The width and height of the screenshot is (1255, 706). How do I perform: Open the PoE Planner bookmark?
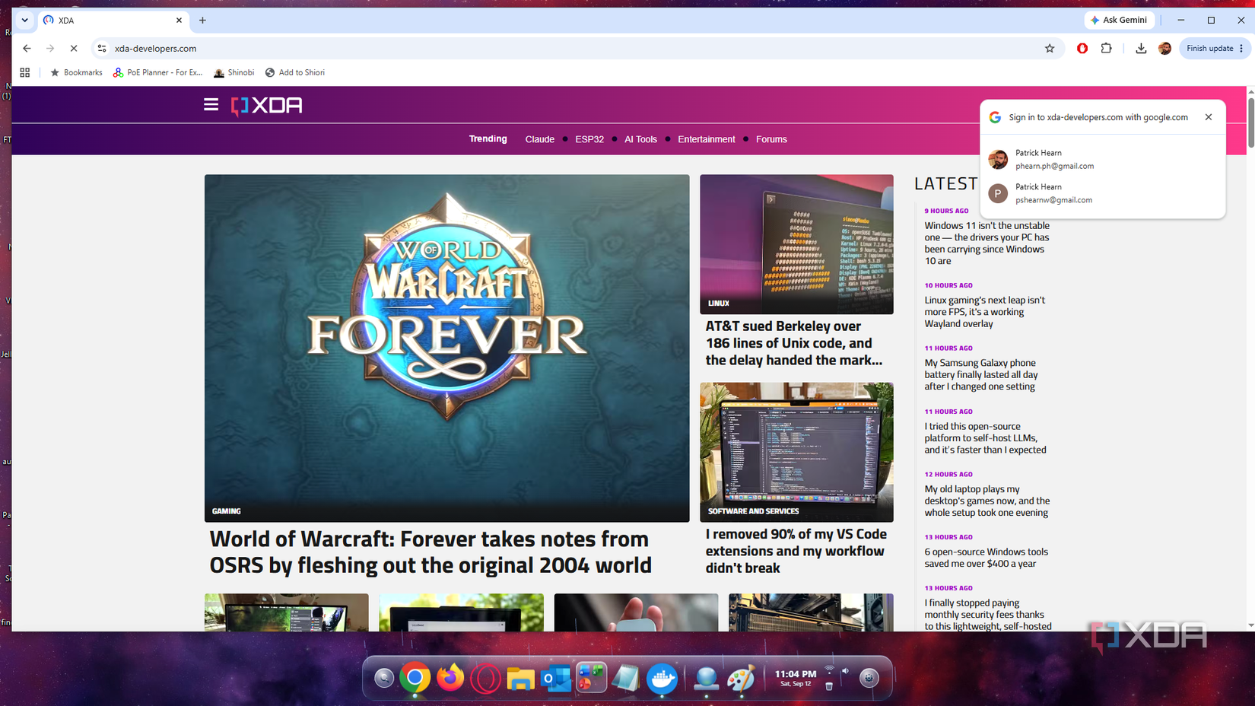point(157,72)
